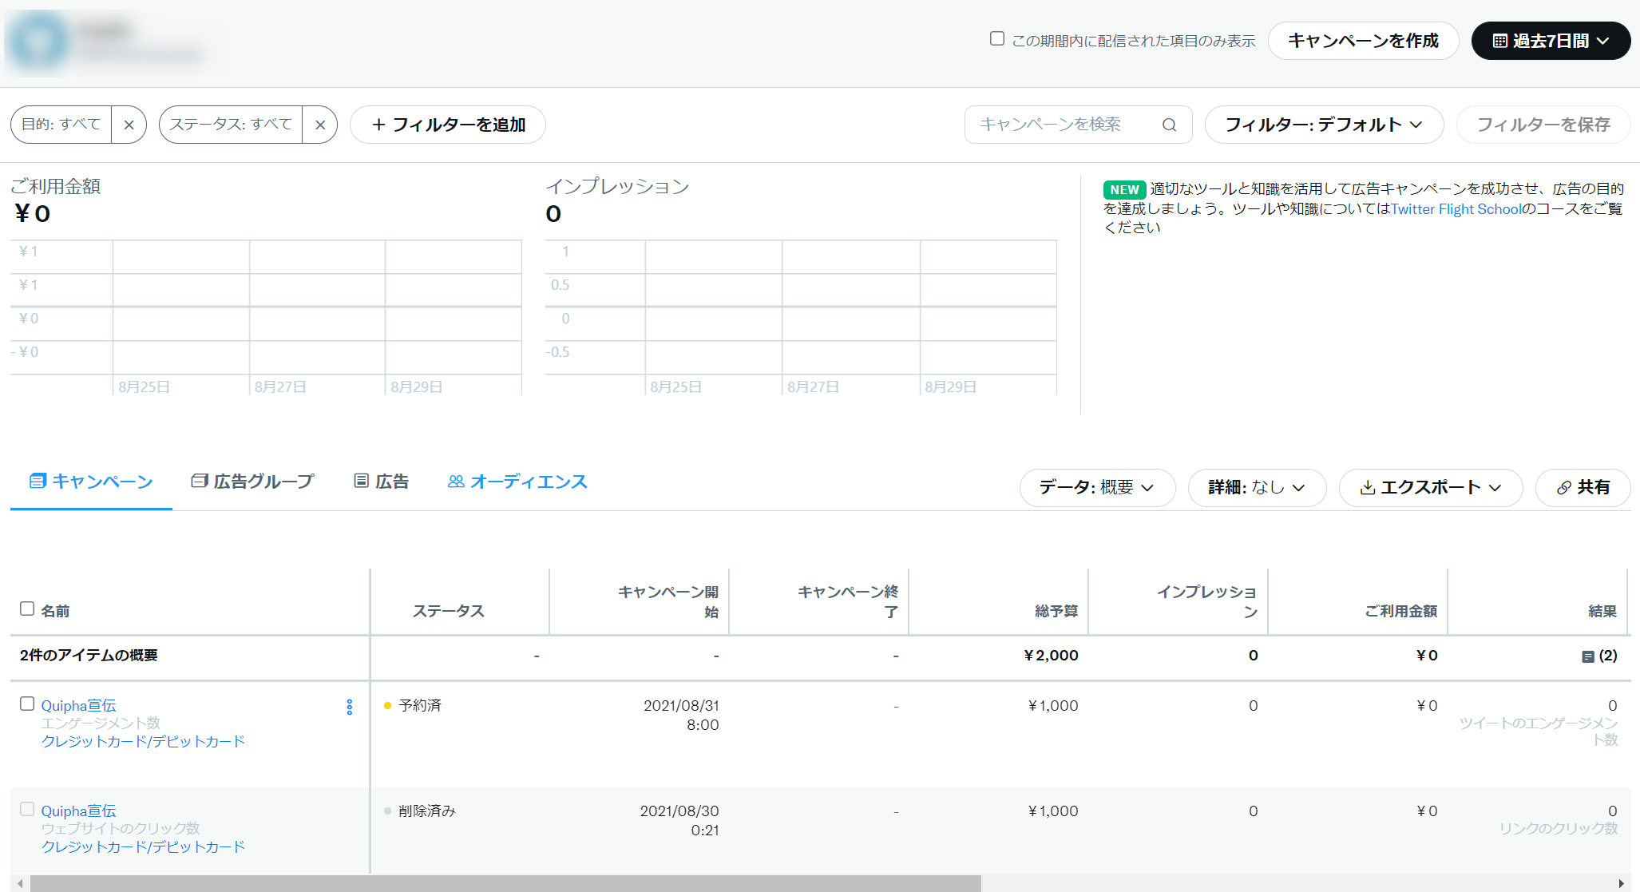Viewport: 1640px width, 892px height.
Task: Select checkbox for the 予約済 Quipha宣伝 campaign
Action: [x=27, y=704]
